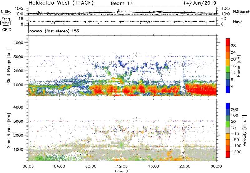Image resolution: width=250 pixels, height=173 pixels.
Task: Click the "60" Nave axis tick
Action: 224,19
